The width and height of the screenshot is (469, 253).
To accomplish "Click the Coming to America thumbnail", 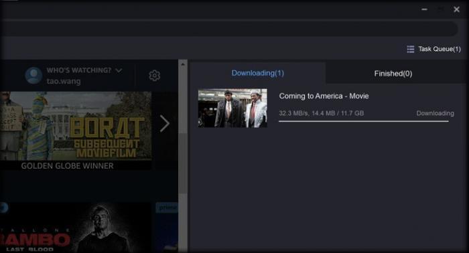I will pyautogui.click(x=232, y=108).
